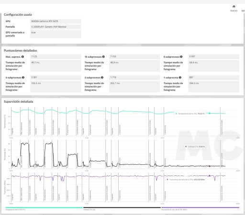Click info icon next to 1 subproceso

pyautogui.click(x=180, y=77)
